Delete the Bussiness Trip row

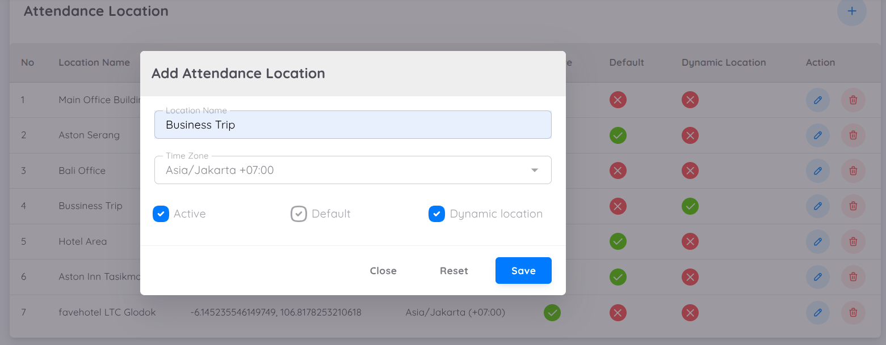point(853,206)
